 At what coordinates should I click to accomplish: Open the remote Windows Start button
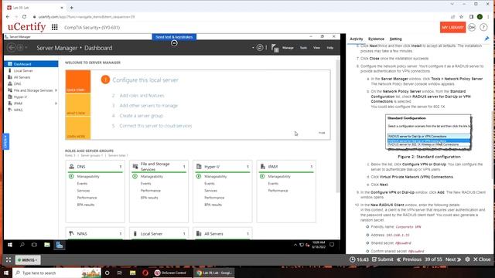pos(10,245)
